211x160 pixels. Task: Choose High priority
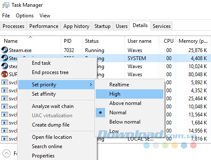129,94
